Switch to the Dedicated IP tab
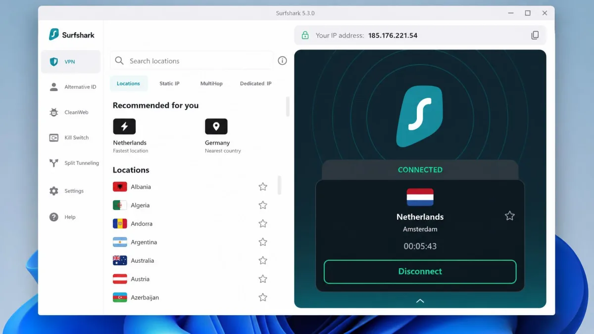This screenshot has height=334, width=594. click(256, 84)
